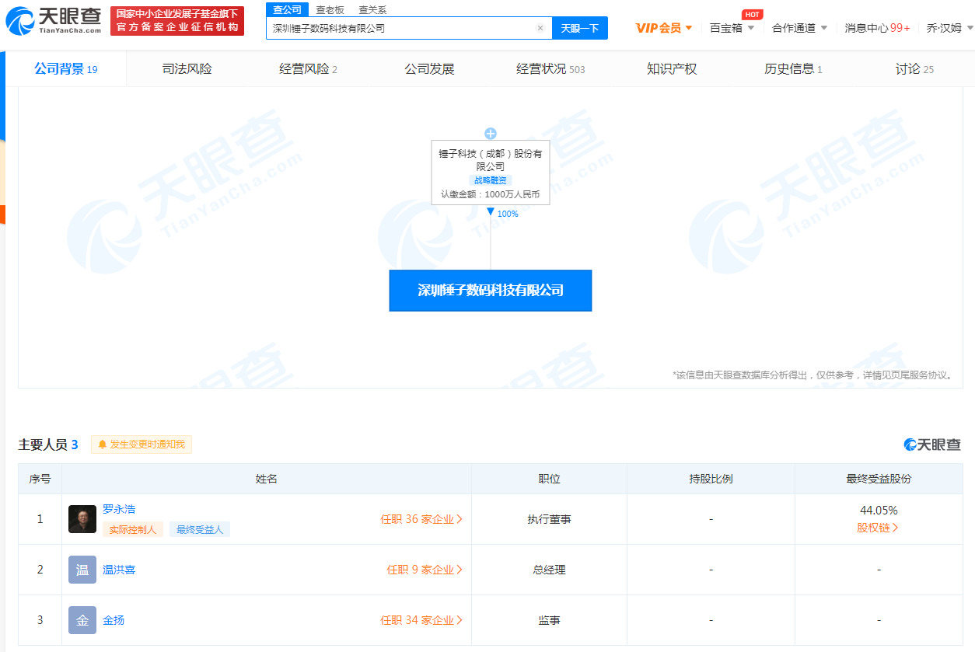
Task: Click the 实际控制人 tag
Action: pyautogui.click(x=133, y=529)
